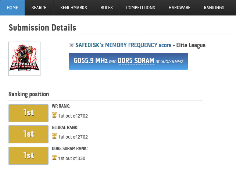Image resolution: width=236 pixels, height=178 pixels.
Task: Click the DDR5 SDRAM link in score banner
Action: click(136, 61)
